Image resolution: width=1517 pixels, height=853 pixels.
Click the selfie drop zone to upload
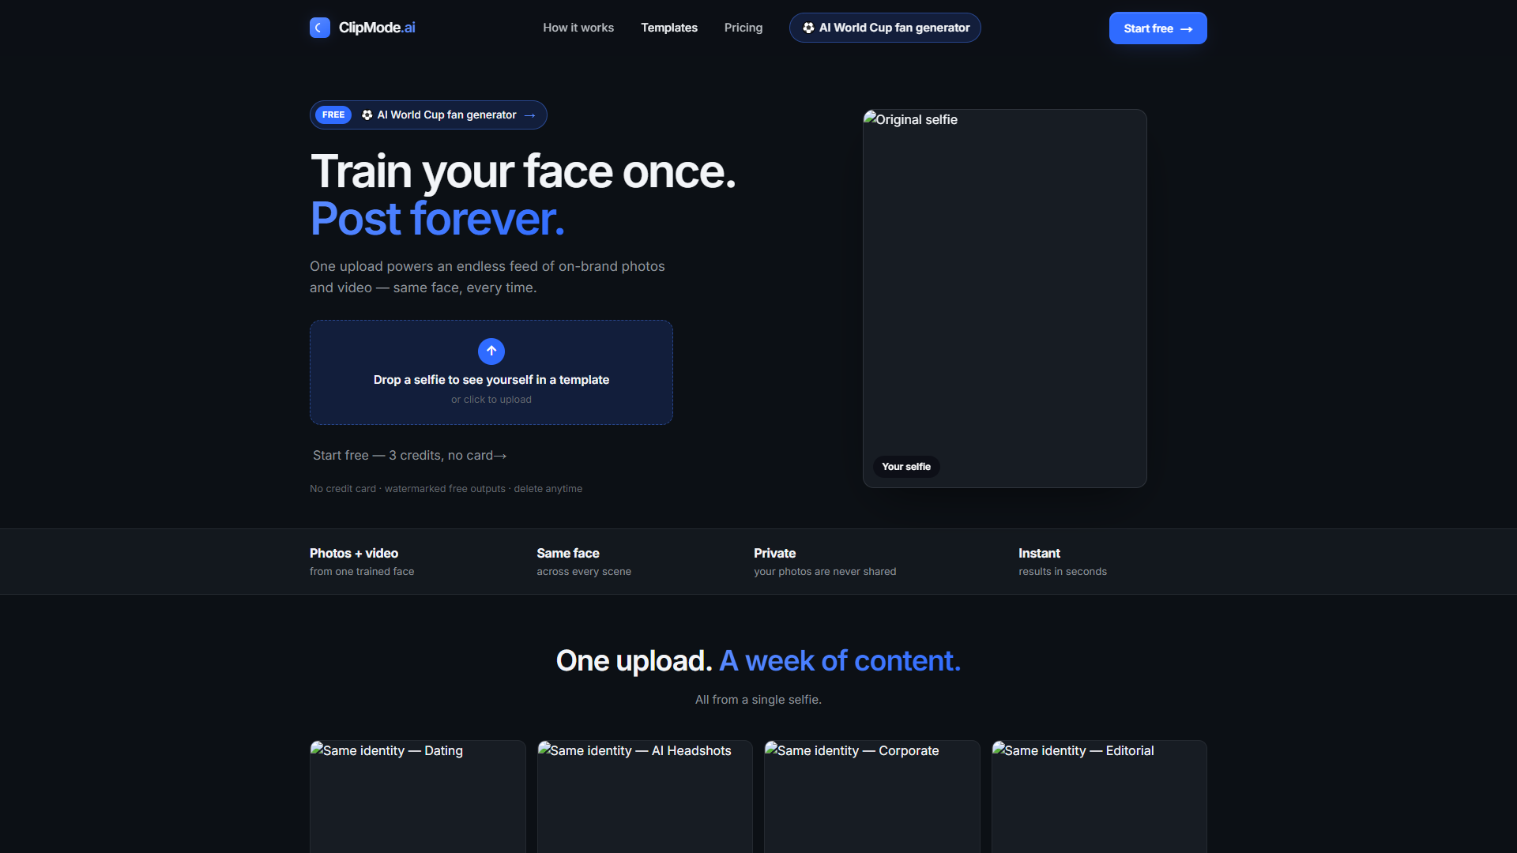[491, 373]
